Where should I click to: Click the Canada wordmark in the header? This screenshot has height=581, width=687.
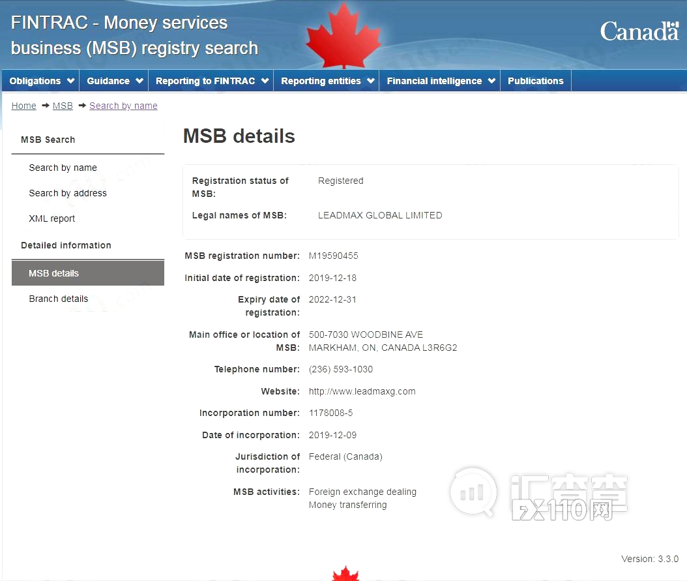coord(639,31)
